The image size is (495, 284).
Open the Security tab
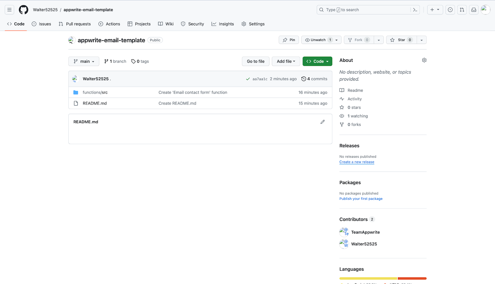click(x=192, y=24)
